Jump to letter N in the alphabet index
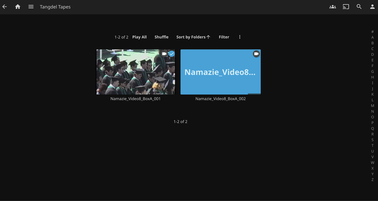378x201 pixels. tap(372, 111)
